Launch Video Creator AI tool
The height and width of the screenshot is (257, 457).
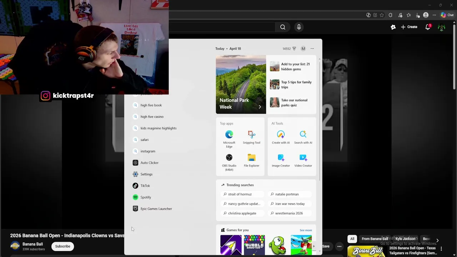click(303, 160)
